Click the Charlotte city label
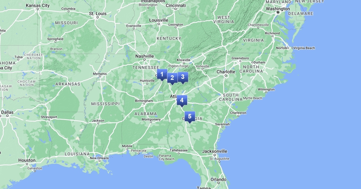Image resolution: width=361 pixels, height=189 pixels. 226,72
